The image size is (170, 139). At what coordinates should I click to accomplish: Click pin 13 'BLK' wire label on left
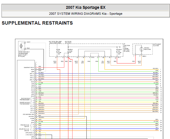(x=40, y=87)
